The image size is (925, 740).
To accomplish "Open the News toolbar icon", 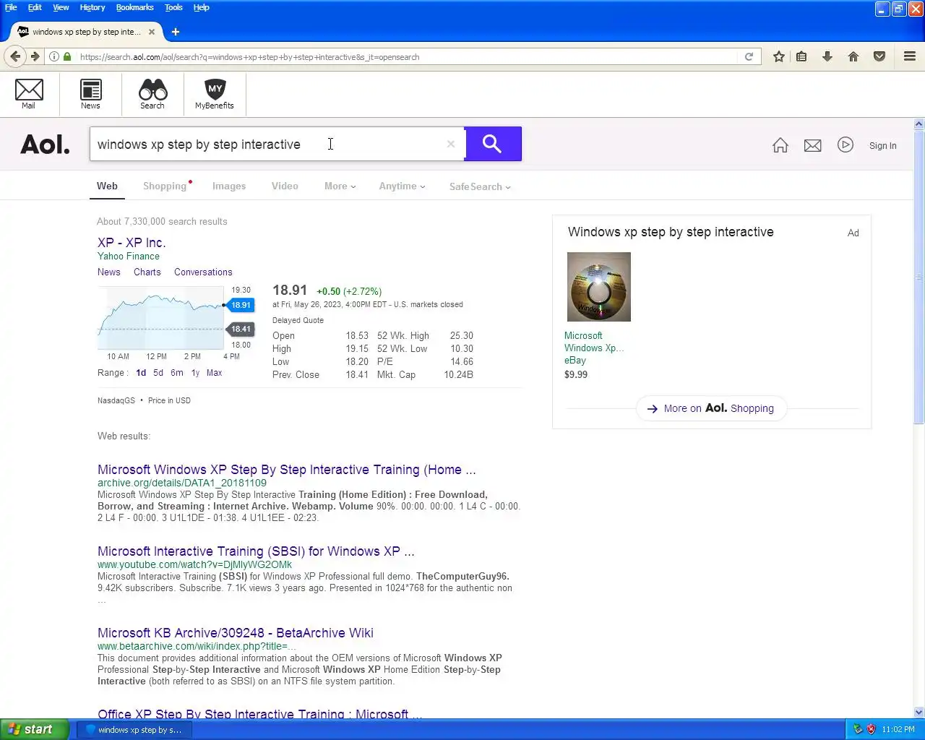I will coord(90,94).
